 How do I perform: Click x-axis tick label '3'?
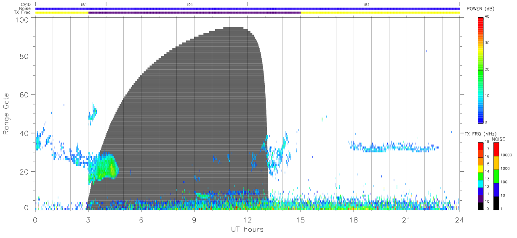pos(88,220)
